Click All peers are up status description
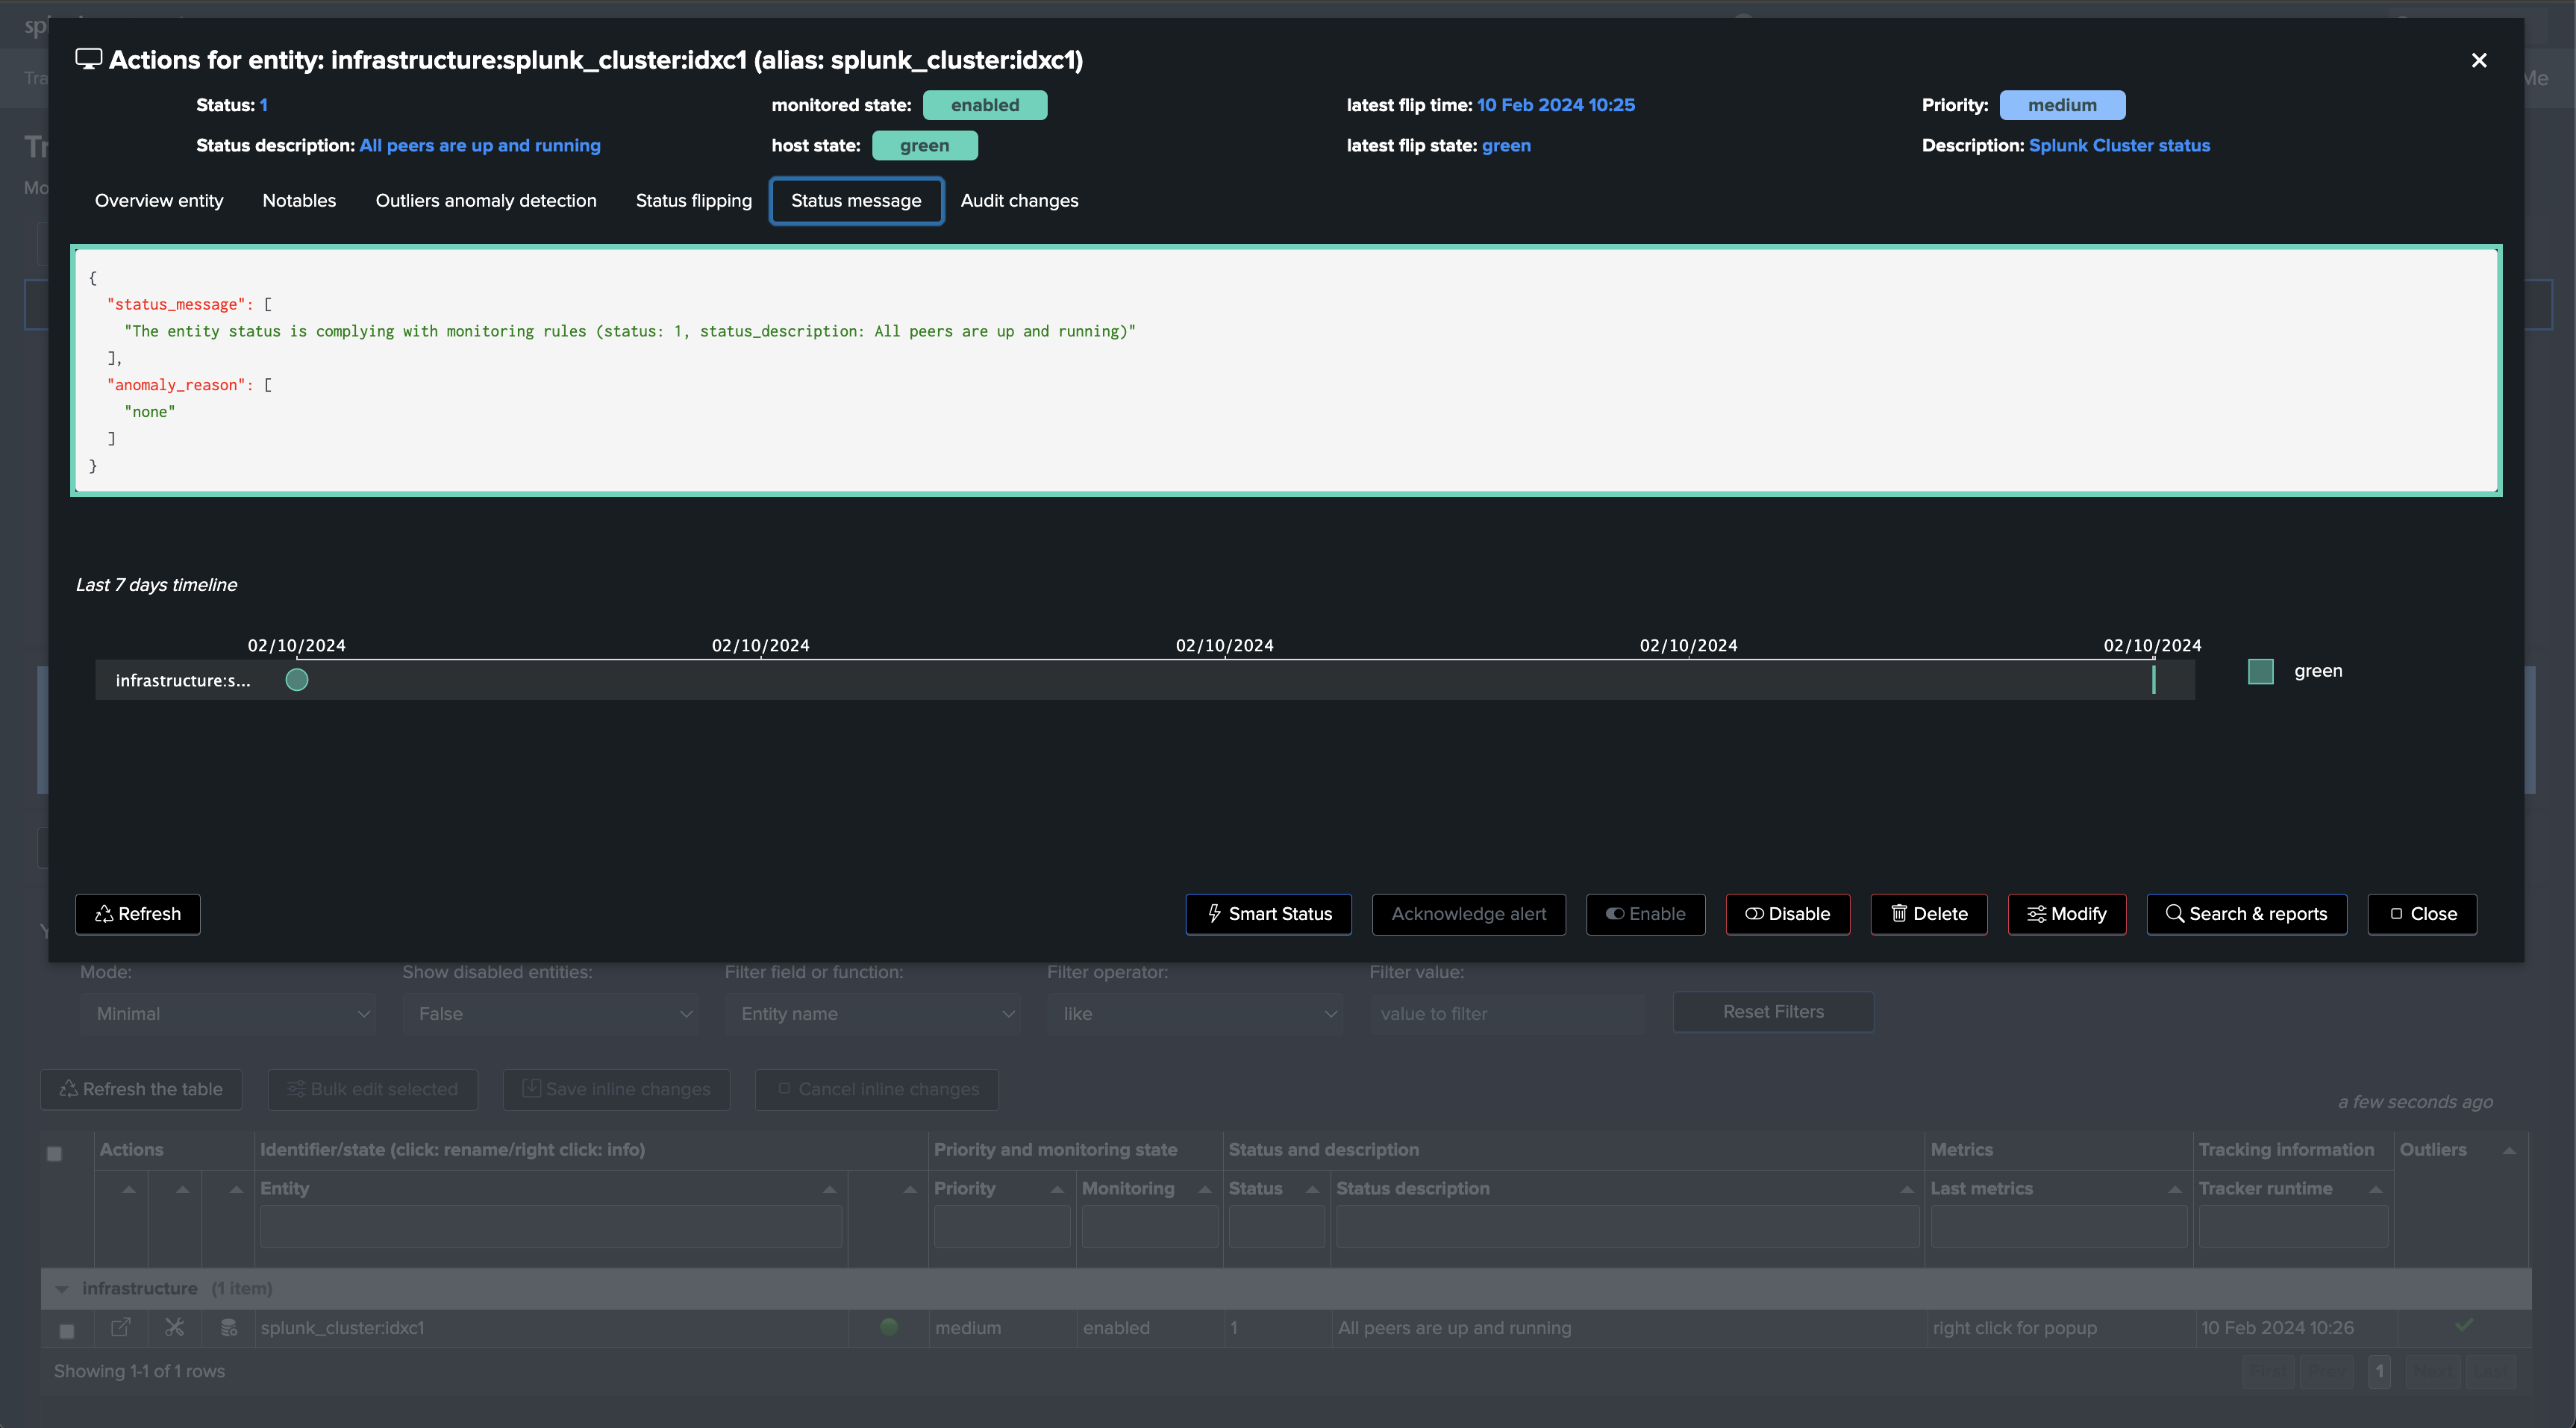2576x1428 pixels. pos(480,146)
